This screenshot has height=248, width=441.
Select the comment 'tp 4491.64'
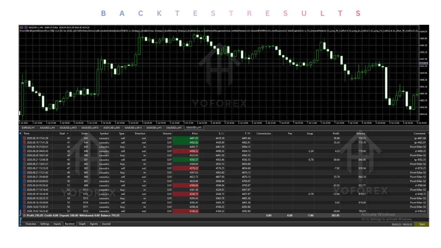(420, 138)
